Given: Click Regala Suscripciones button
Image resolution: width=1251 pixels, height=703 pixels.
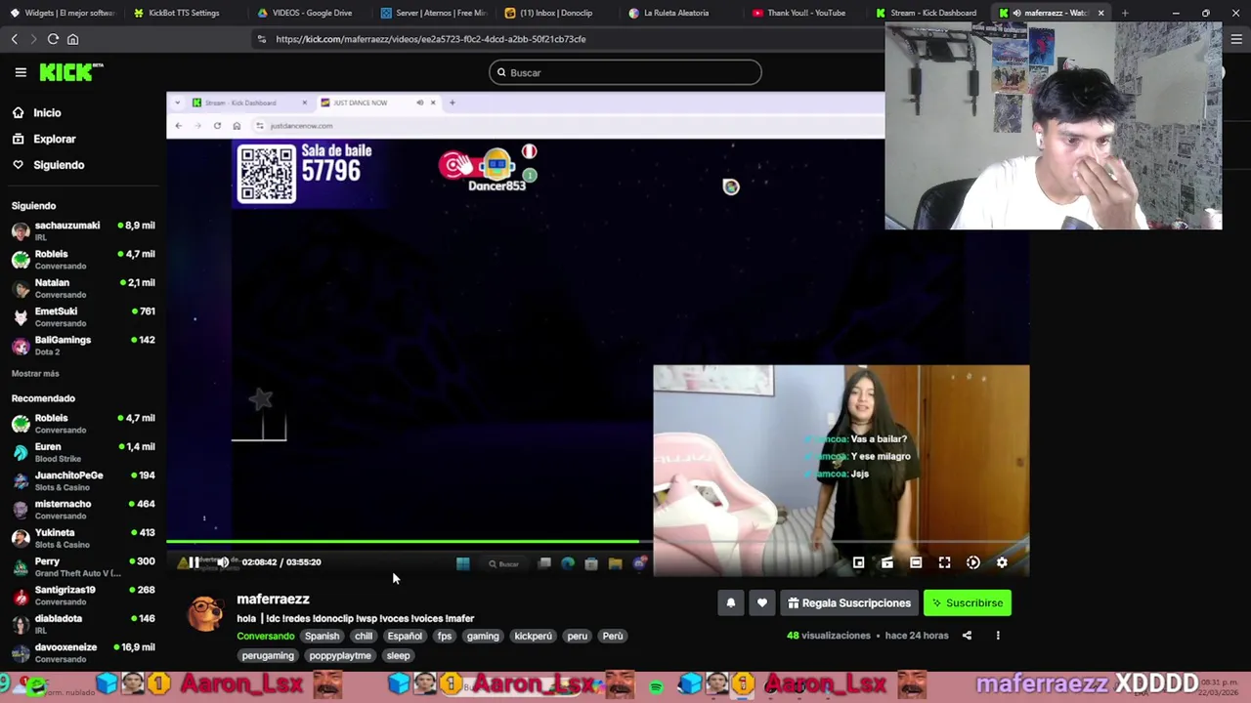Looking at the screenshot, I should [x=848, y=603].
